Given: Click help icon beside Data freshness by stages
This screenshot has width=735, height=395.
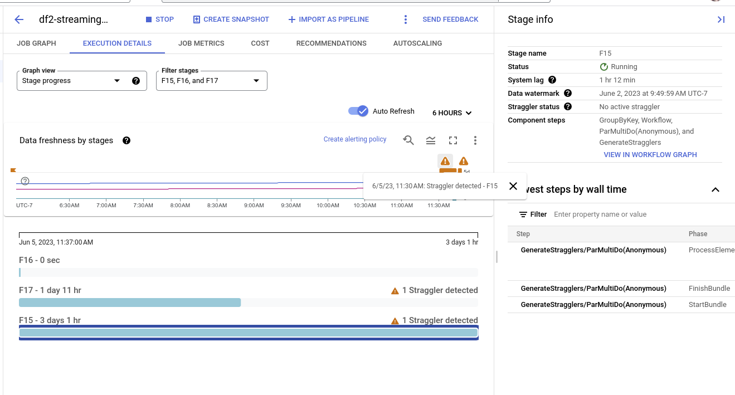Looking at the screenshot, I should tap(126, 140).
